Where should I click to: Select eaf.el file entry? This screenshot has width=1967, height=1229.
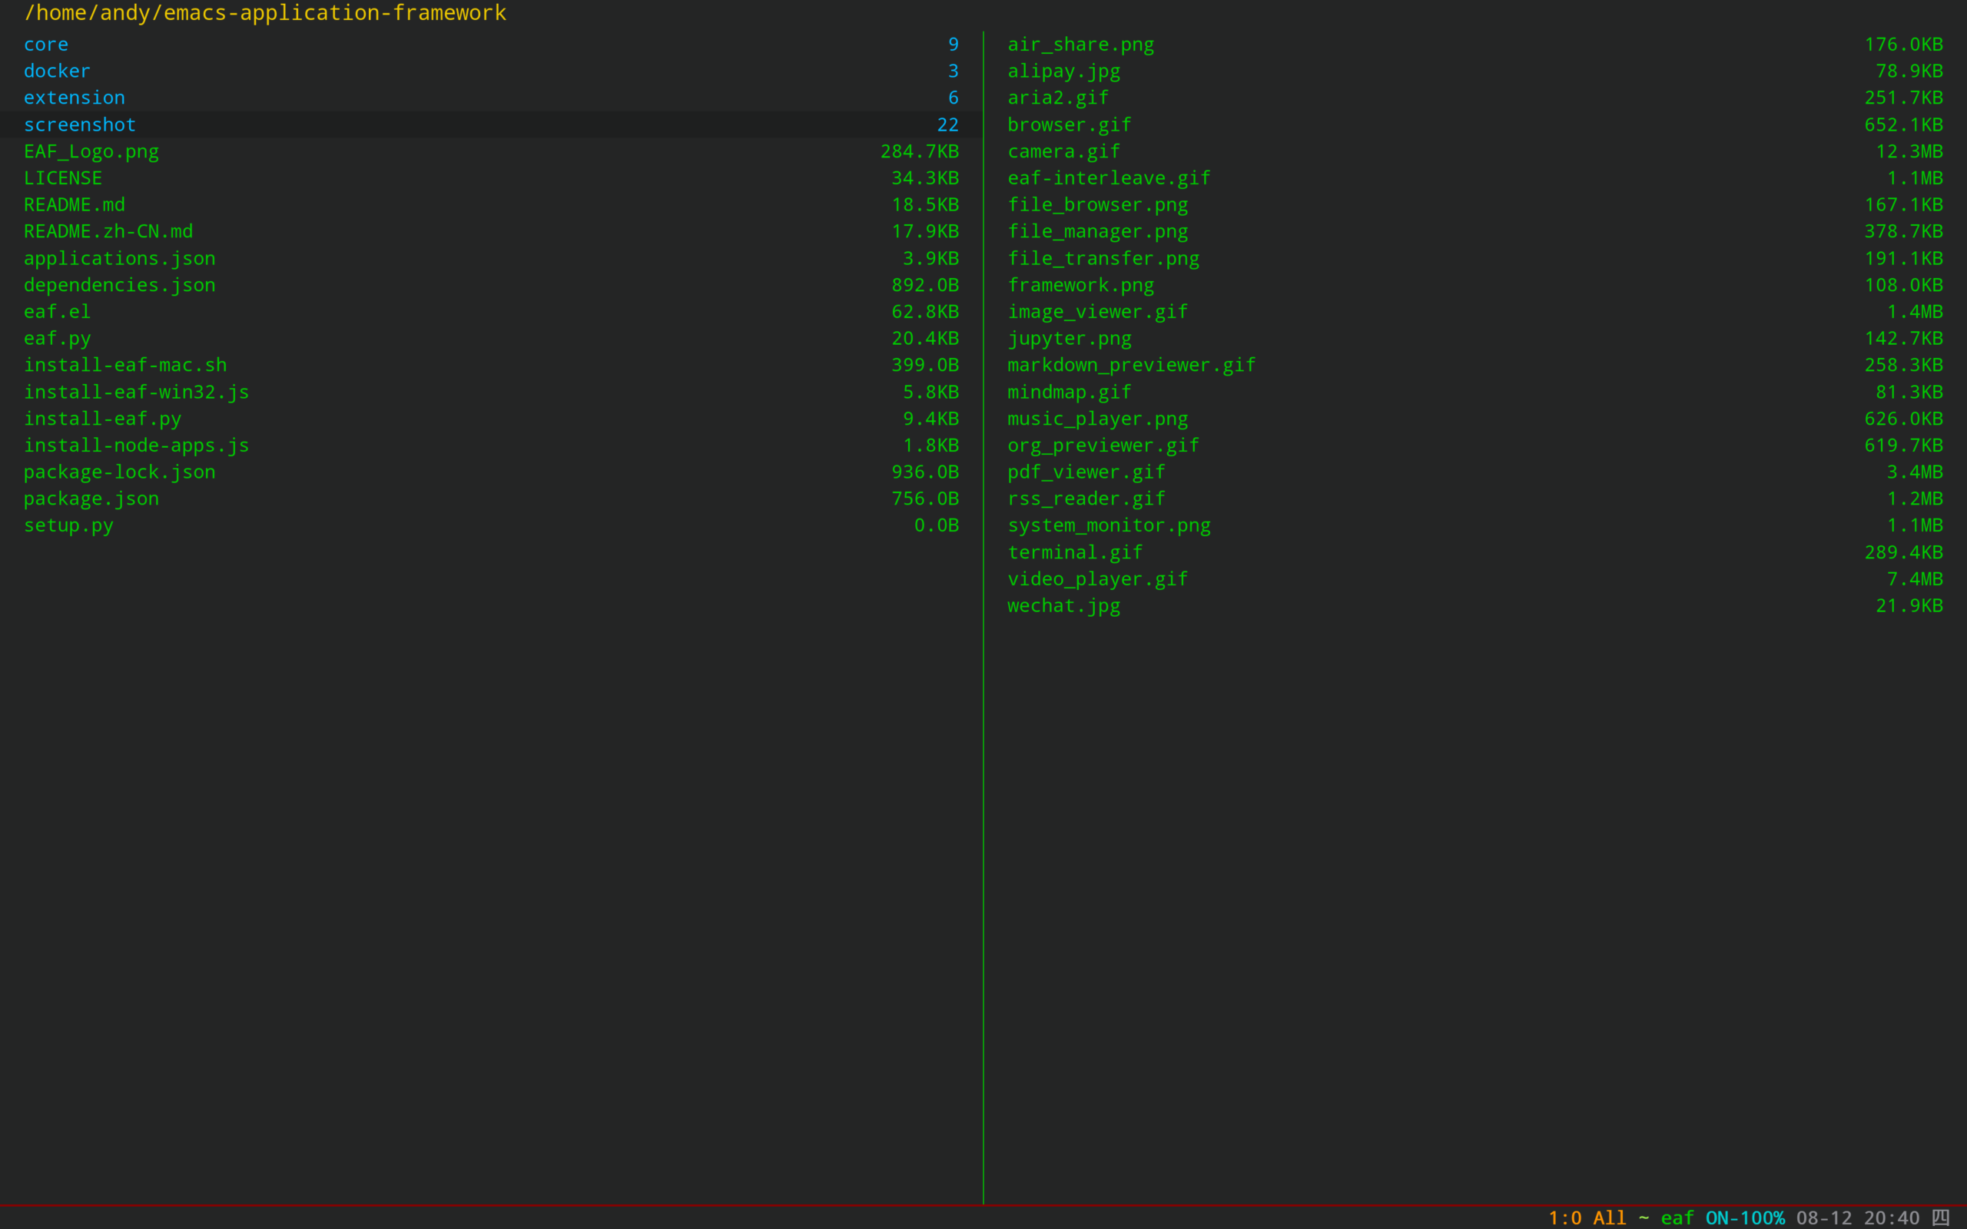point(57,312)
